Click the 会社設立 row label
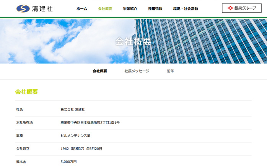The width and height of the screenshot is (267, 168). click(23, 149)
